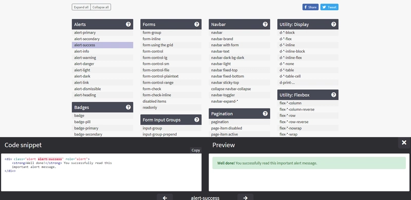Screen dimensions: 411x200
Task: Open the form-control-plaintext snippet
Action: [171, 76]
